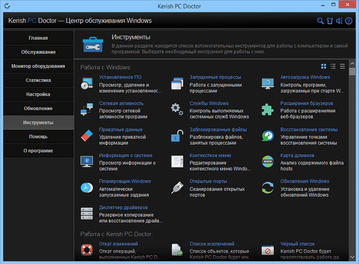The width and height of the screenshot is (359, 264).
Task: Switch to compact list view mode
Action: [x=342, y=67]
